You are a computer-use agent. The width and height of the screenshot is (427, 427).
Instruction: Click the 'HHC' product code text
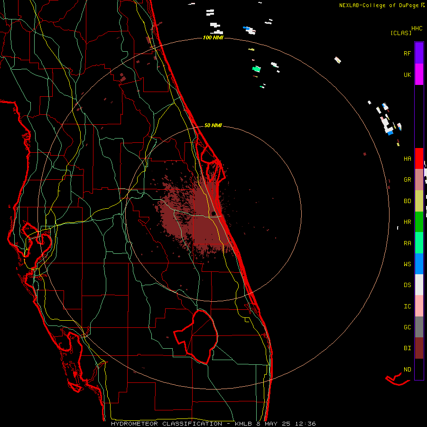pyautogui.click(x=417, y=28)
